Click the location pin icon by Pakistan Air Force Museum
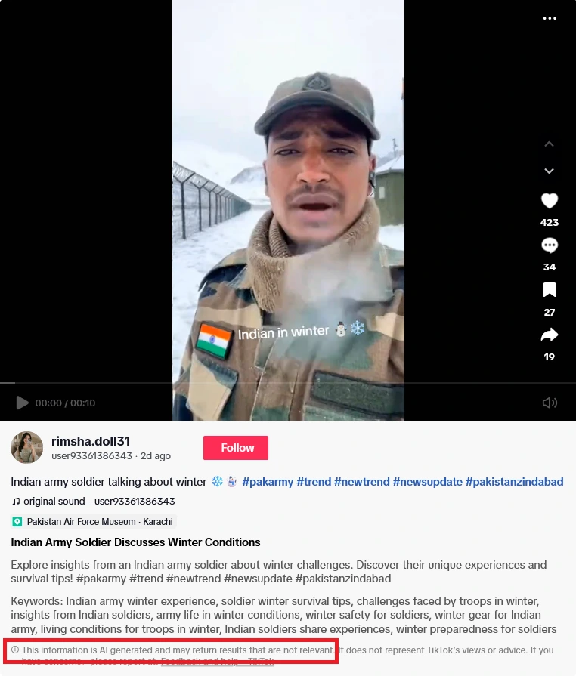The image size is (576, 676). 17,522
